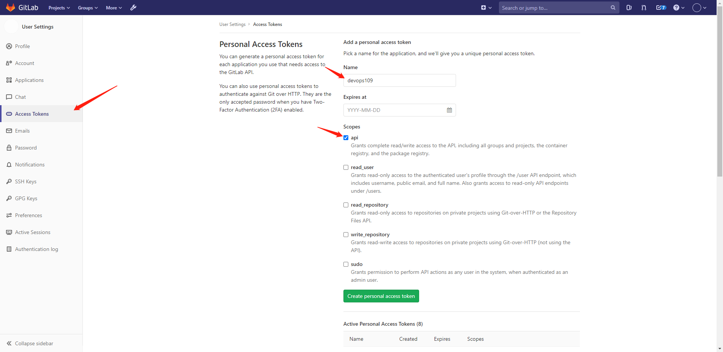Collapse the sidebar using the double-chevron

9,343
